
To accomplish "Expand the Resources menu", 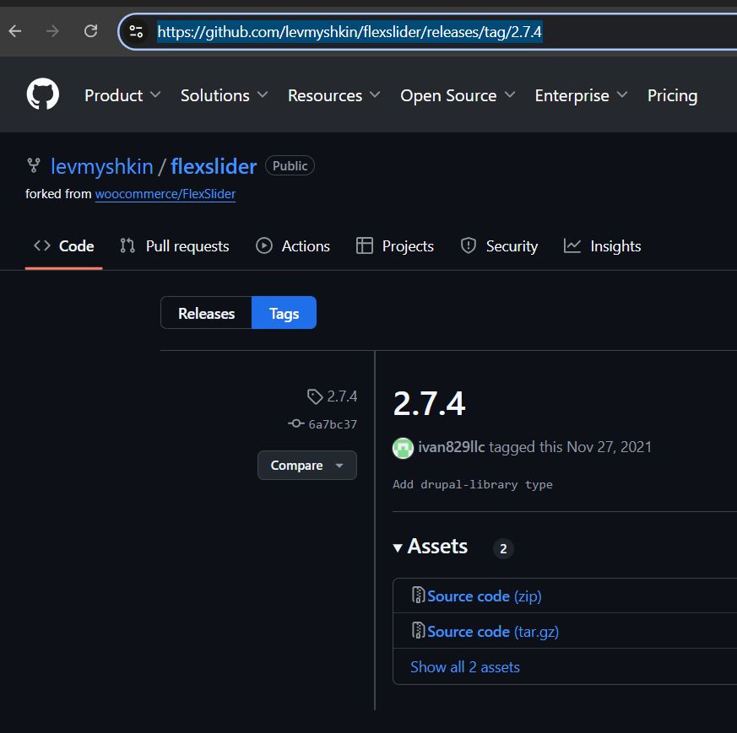I will coord(333,95).
